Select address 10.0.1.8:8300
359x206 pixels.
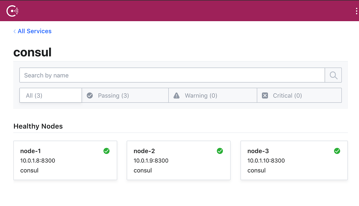point(37,161)
